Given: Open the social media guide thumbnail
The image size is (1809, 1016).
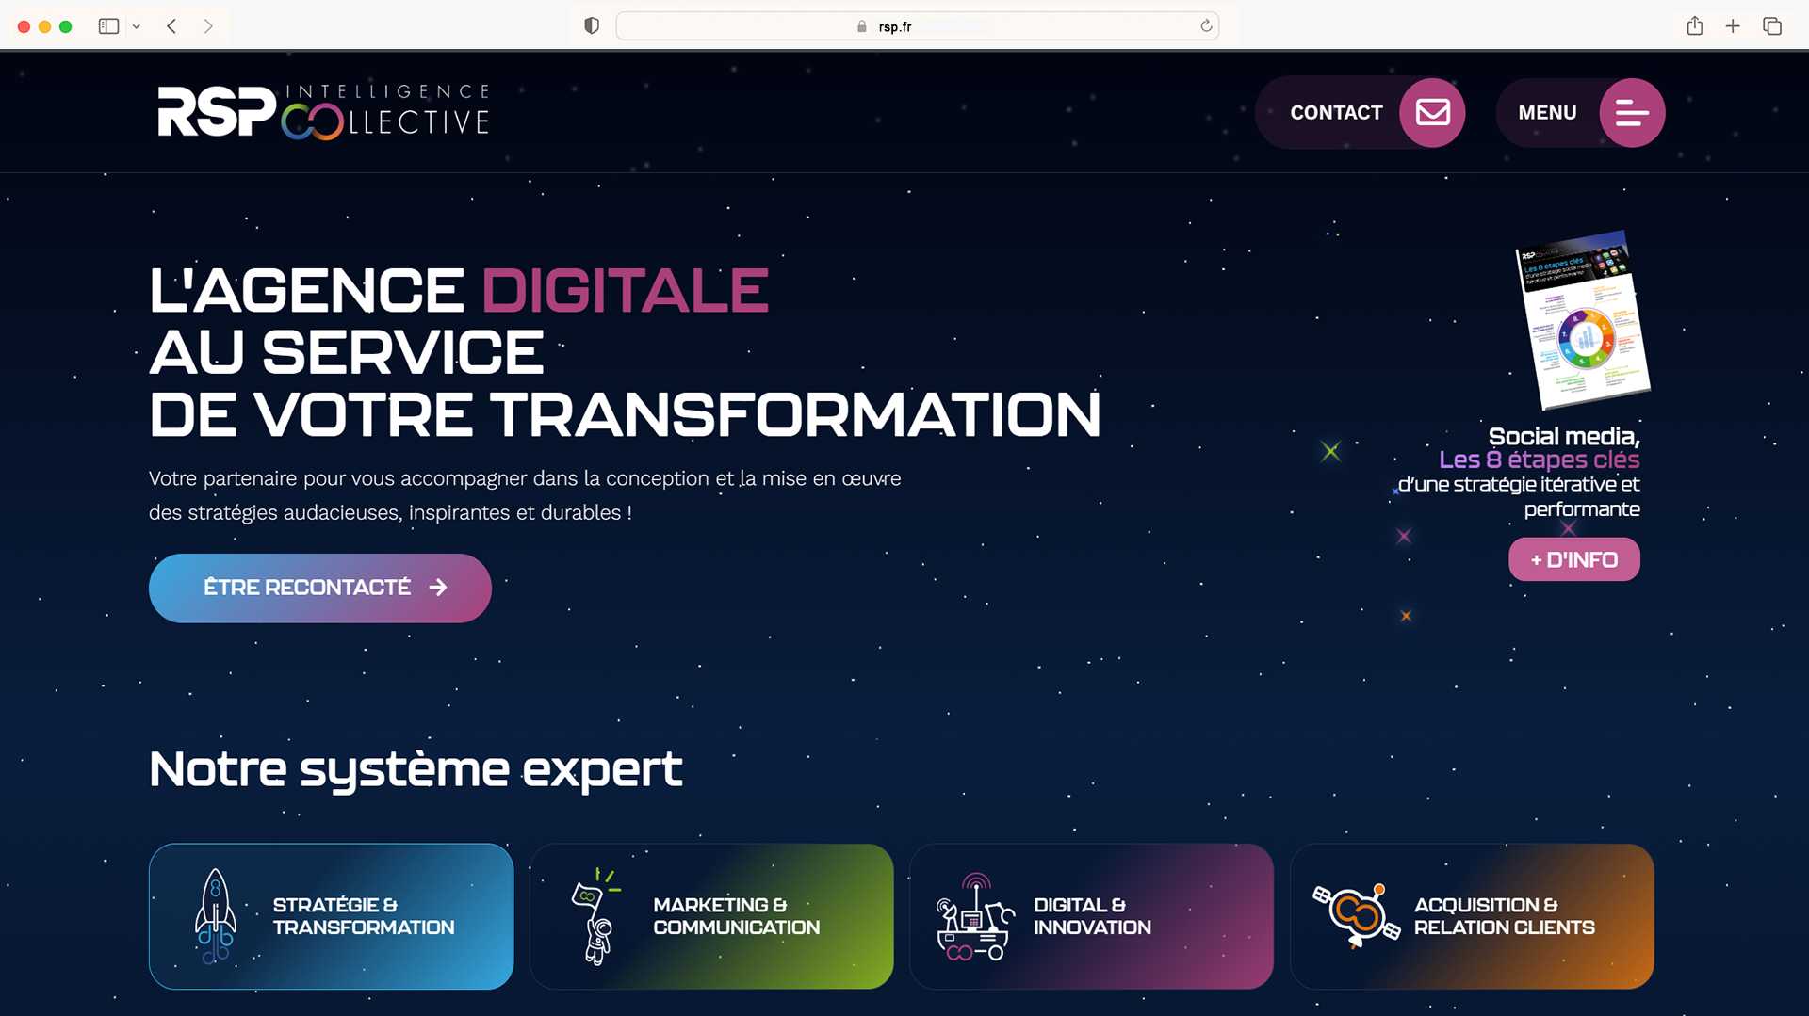Looking at the screenshot, I should pyautogui.click(x=1582, y=320).
